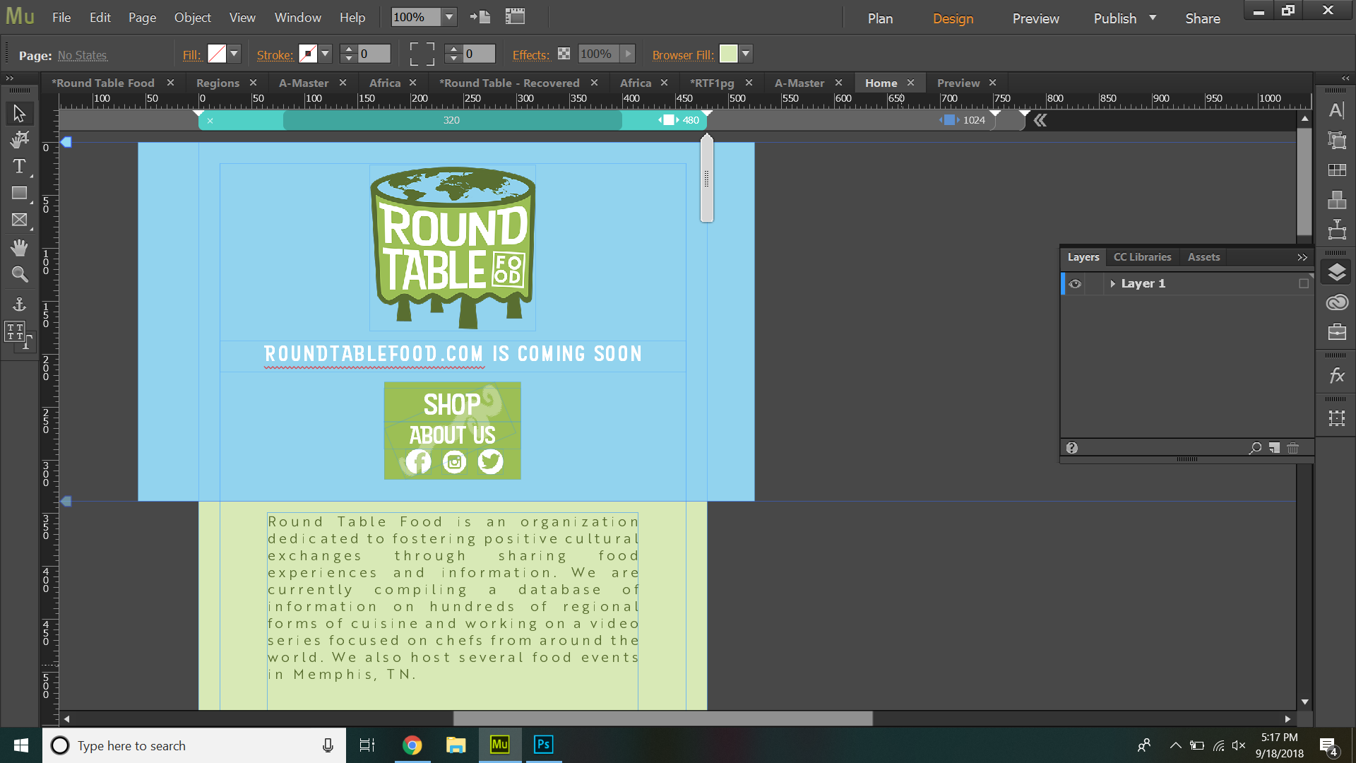Open the Spacing panel icon
Viewport: 1356px width, 763px height.
click(1336, 418)
